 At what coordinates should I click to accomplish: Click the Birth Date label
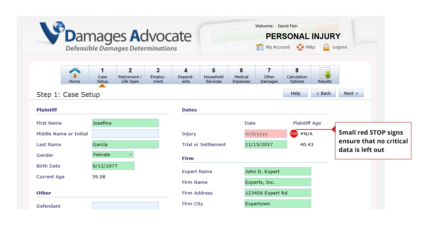point(48,166)
